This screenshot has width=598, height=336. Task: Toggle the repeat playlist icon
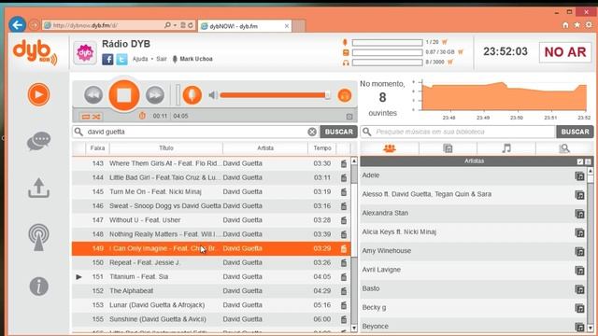click(x=86, y=116)
